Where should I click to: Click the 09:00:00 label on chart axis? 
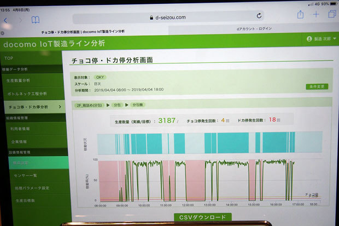point(122,205)
